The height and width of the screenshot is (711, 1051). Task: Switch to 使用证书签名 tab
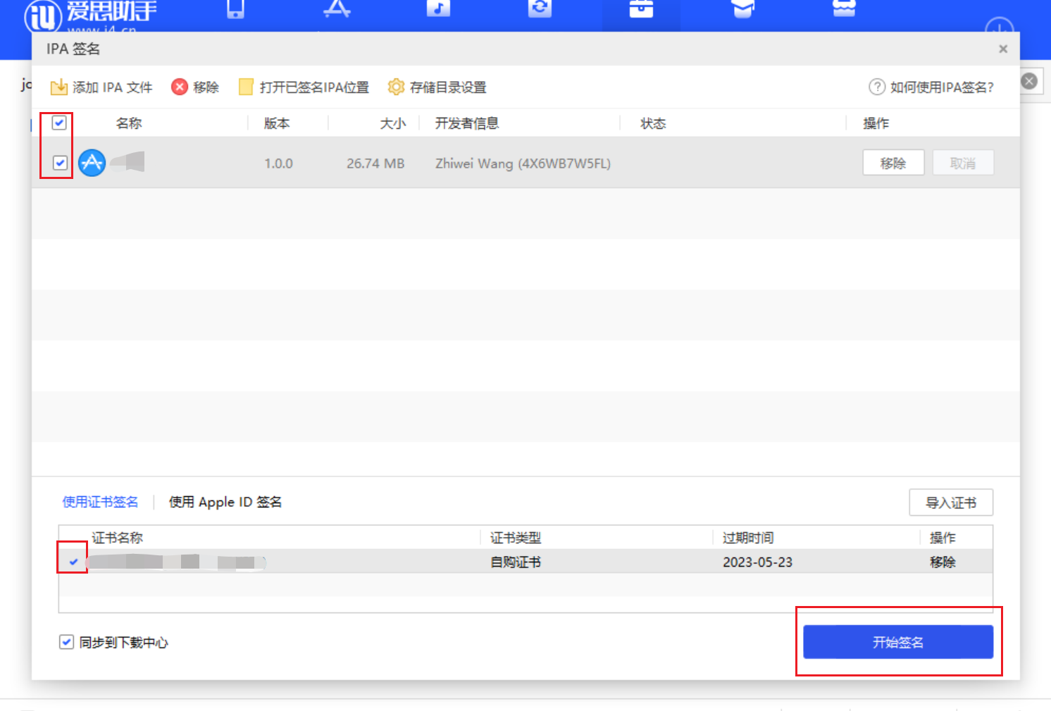(x=100, y=502)
